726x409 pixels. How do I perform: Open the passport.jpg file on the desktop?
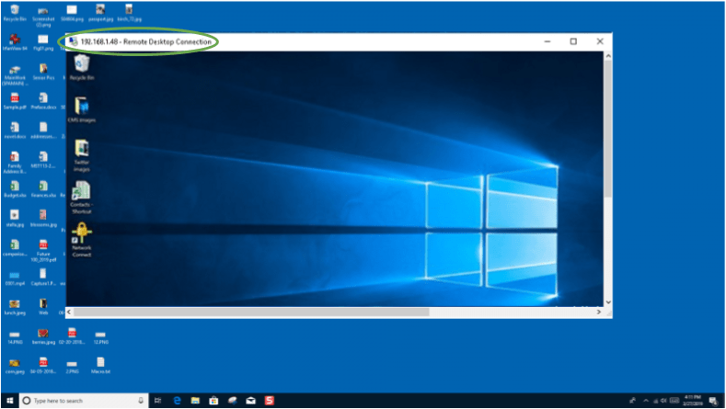coord(100,13)
